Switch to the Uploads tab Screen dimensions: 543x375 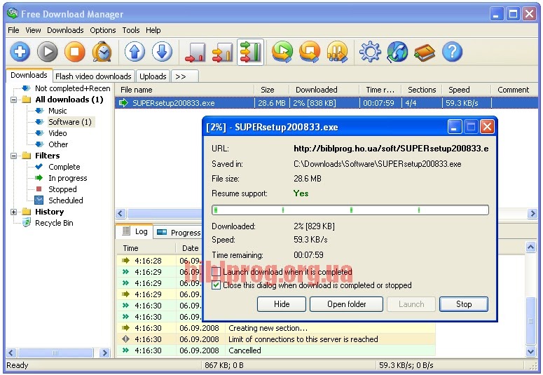coord(153,76)
